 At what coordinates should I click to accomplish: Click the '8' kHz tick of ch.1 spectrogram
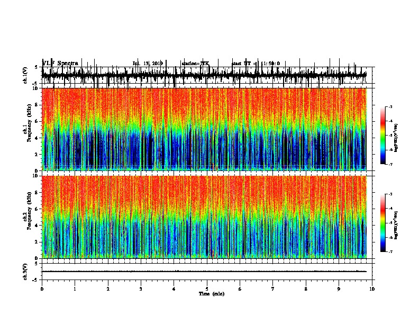[37, 105]
